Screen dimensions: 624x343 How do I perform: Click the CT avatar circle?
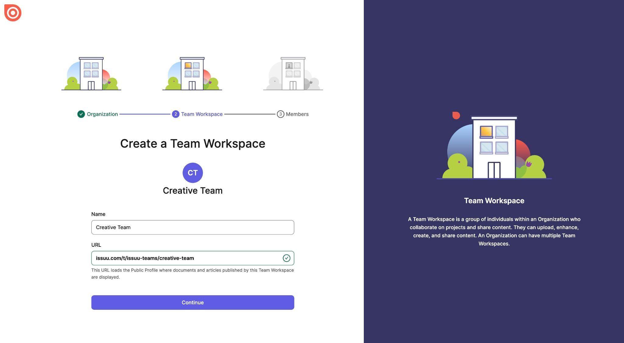tap(193, 173)
